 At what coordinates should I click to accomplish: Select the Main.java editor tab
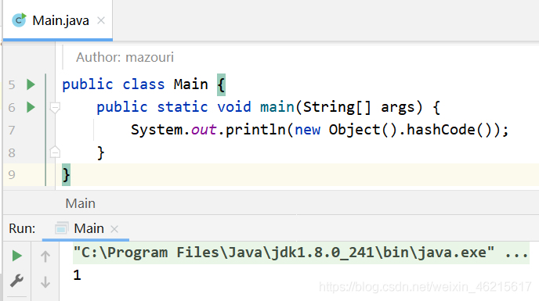click(60, 20)
